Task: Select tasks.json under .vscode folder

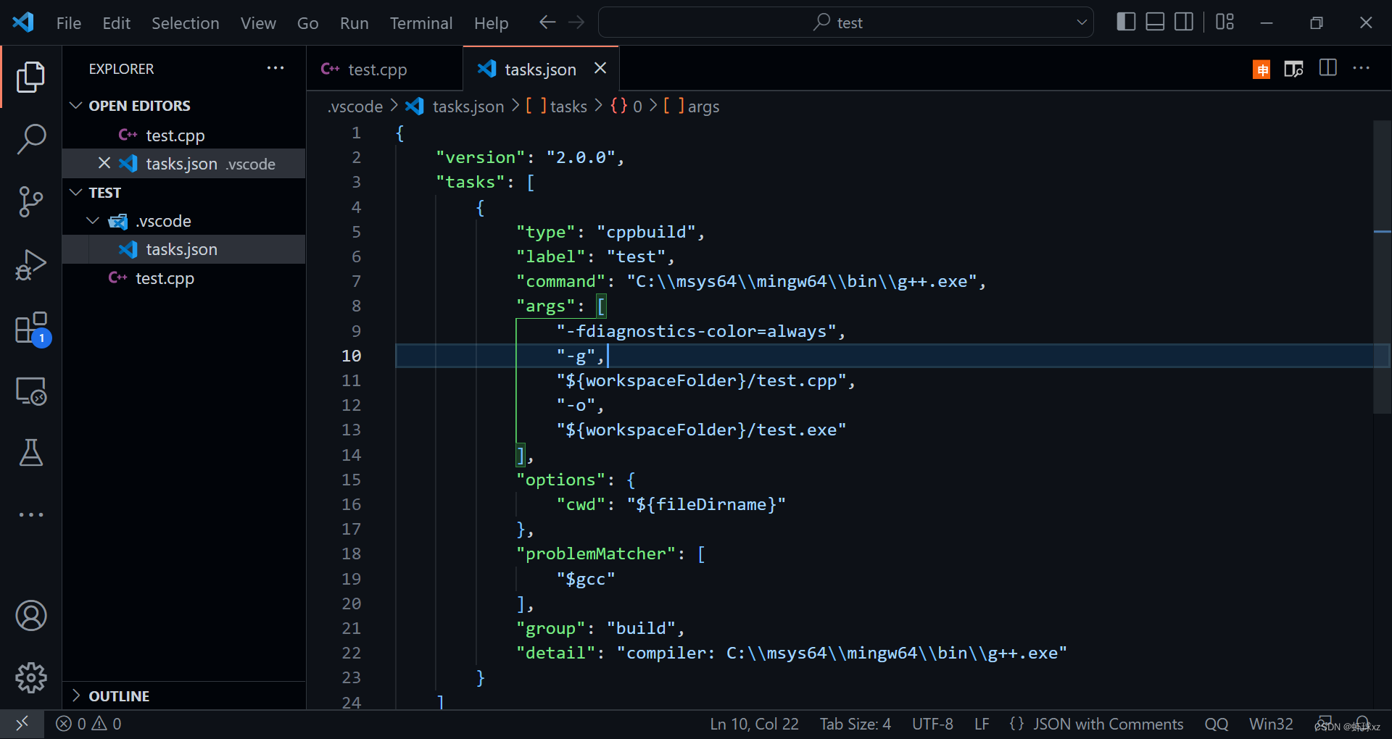Action: point(183,249)
